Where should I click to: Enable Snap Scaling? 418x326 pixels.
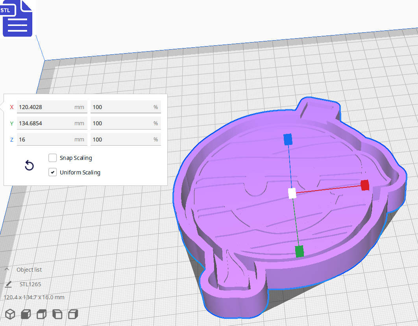[52, 157]
